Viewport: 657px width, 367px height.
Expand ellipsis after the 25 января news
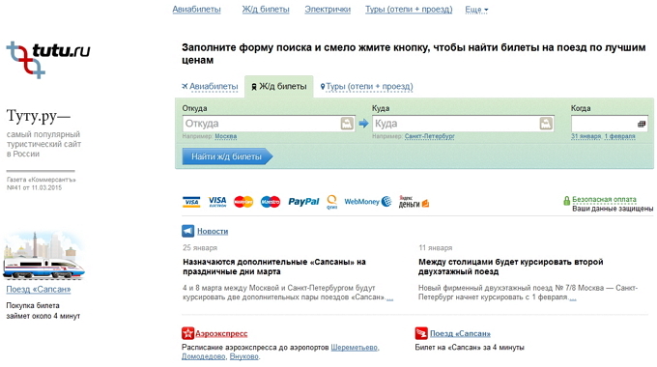389,297
